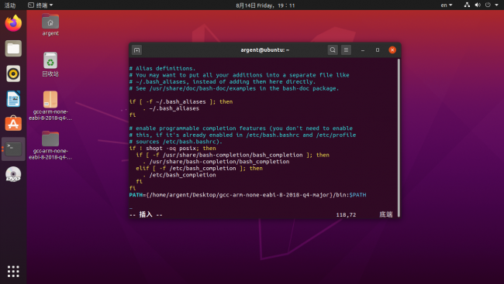Show applications grid
Viewport: 504px width, 284px height.
click(x=13, y=271)
